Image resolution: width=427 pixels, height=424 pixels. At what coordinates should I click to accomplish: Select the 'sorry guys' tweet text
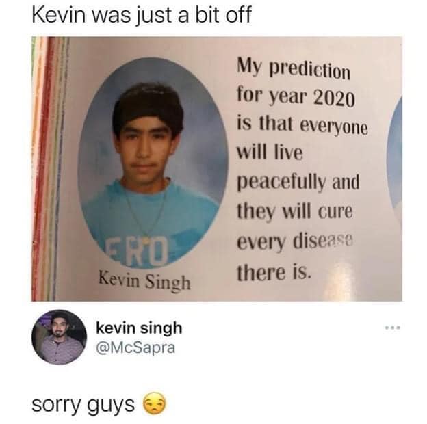point(83,404)
